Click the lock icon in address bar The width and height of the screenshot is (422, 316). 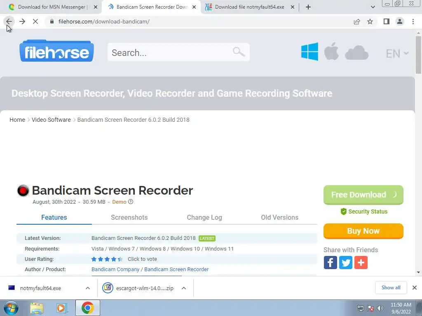(52, 21)
